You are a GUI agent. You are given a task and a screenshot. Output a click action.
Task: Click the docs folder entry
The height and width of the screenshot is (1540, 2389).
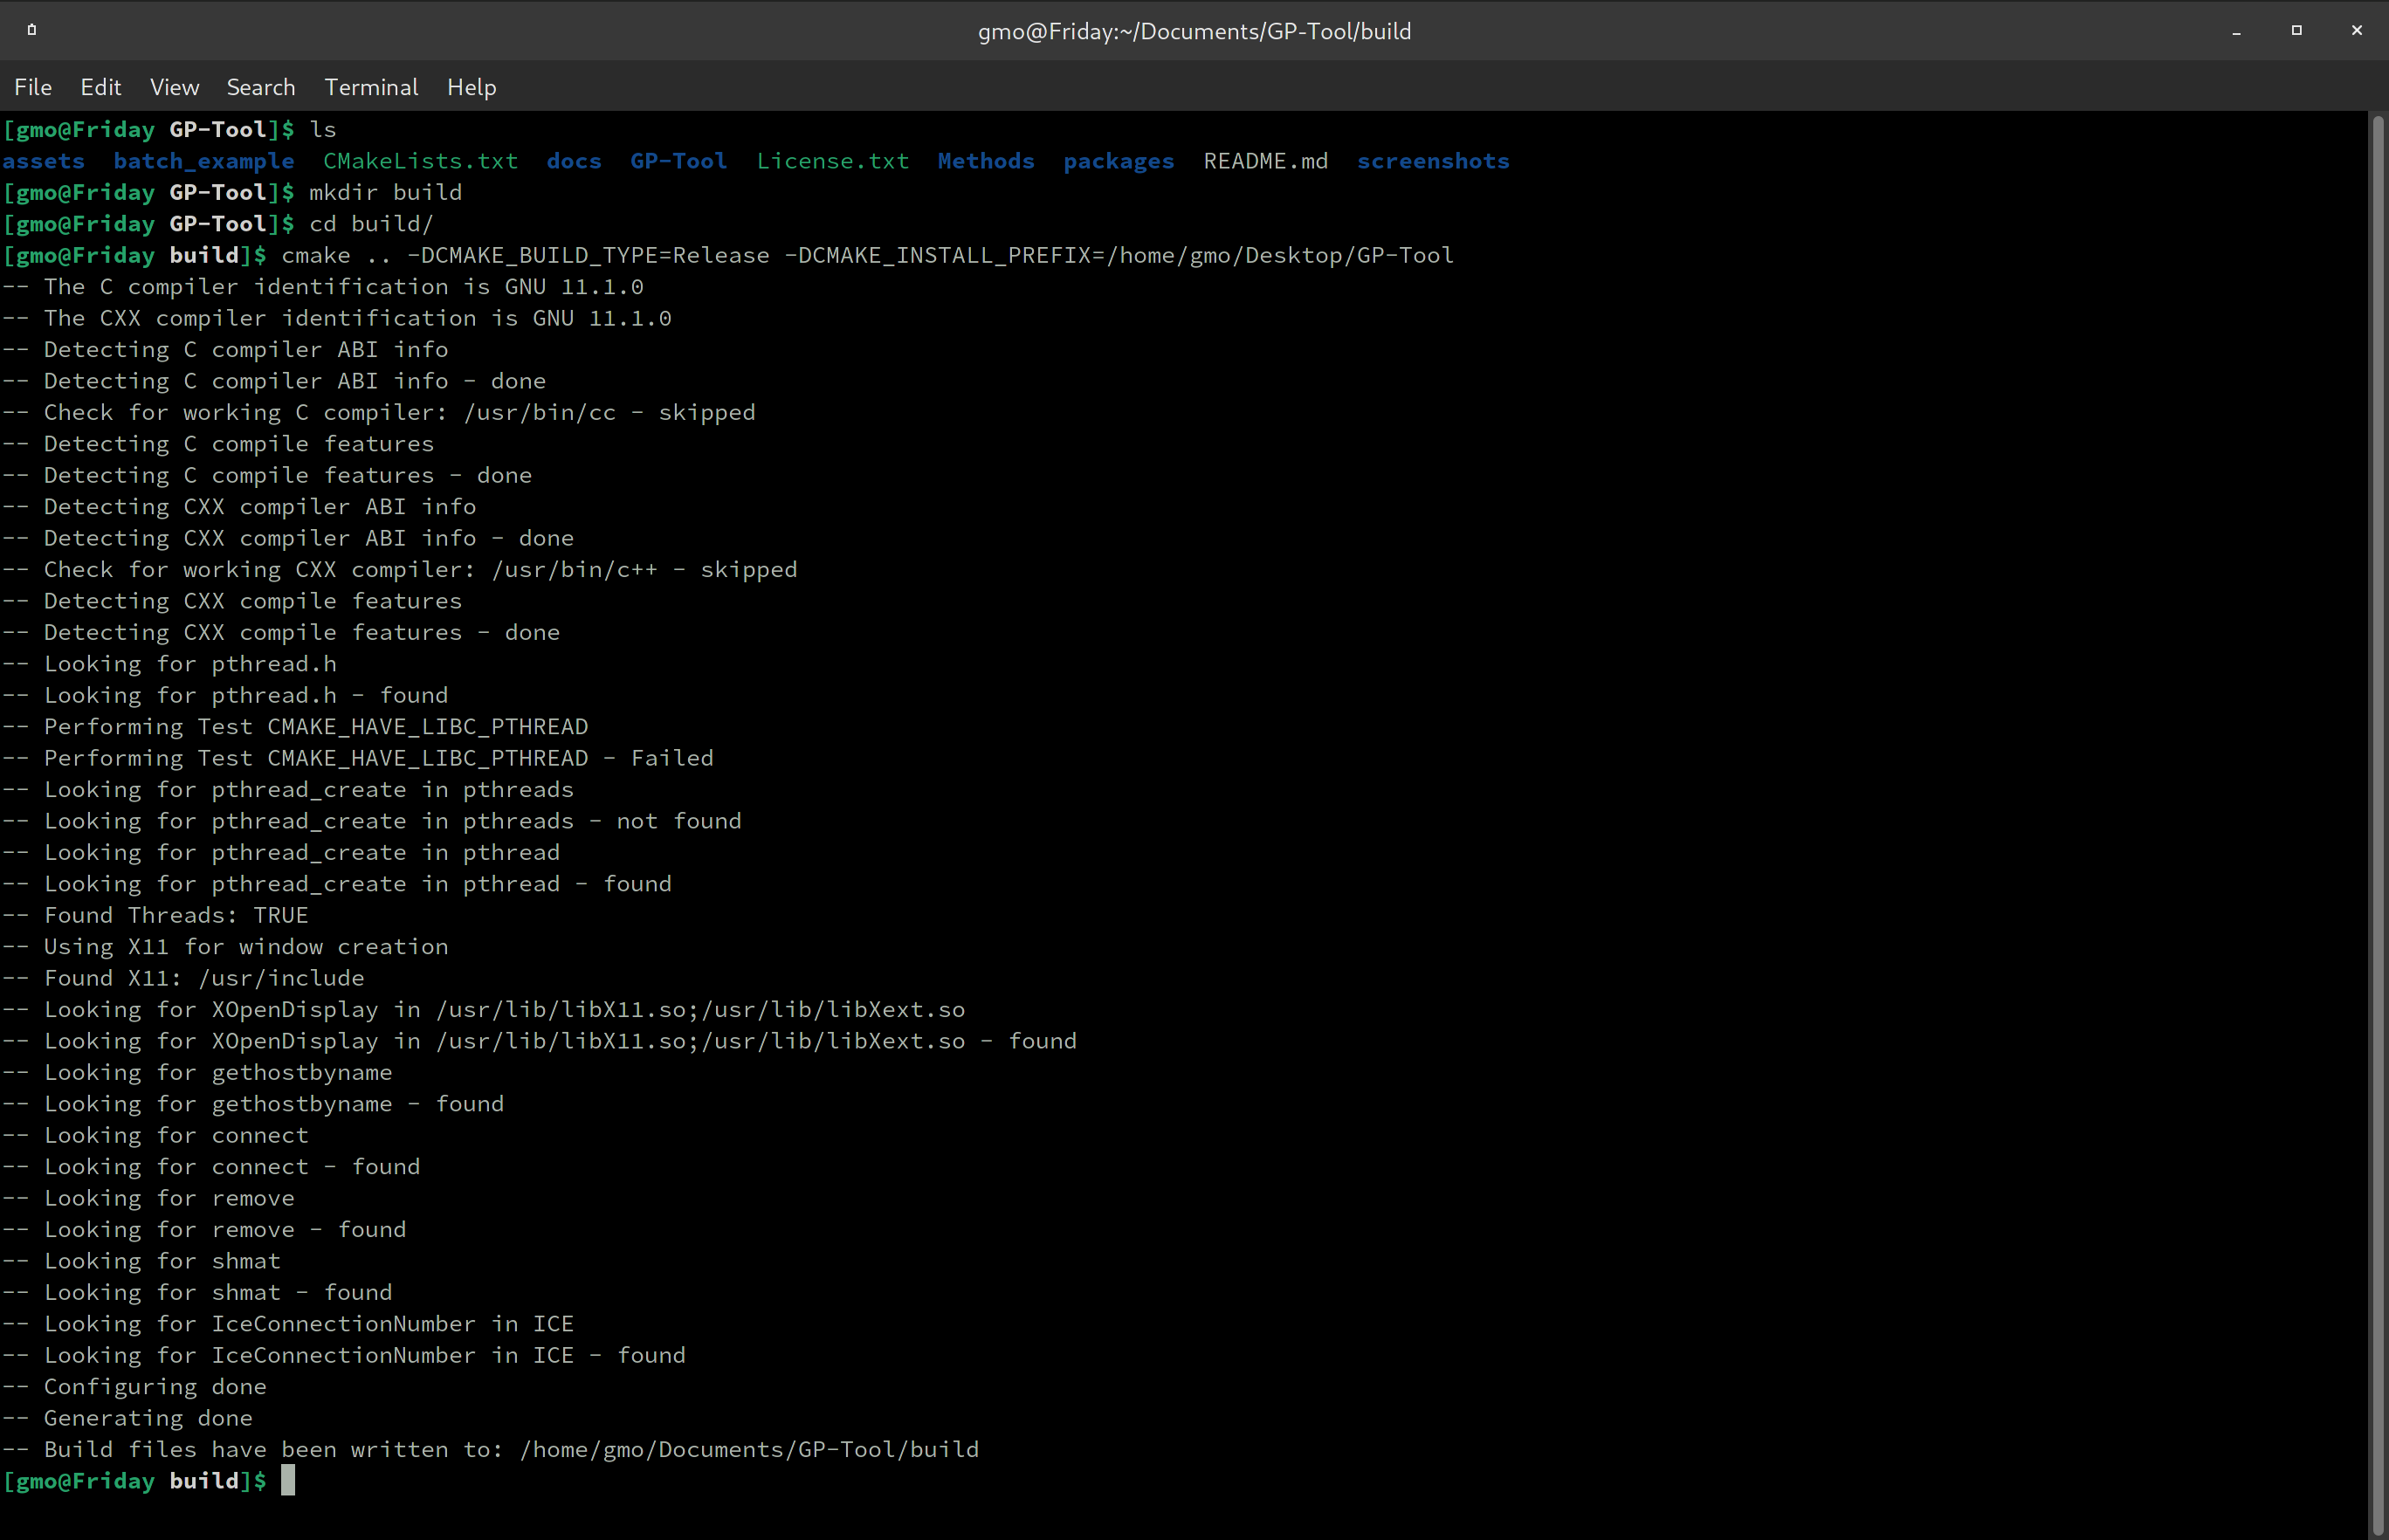click(574, 160)
